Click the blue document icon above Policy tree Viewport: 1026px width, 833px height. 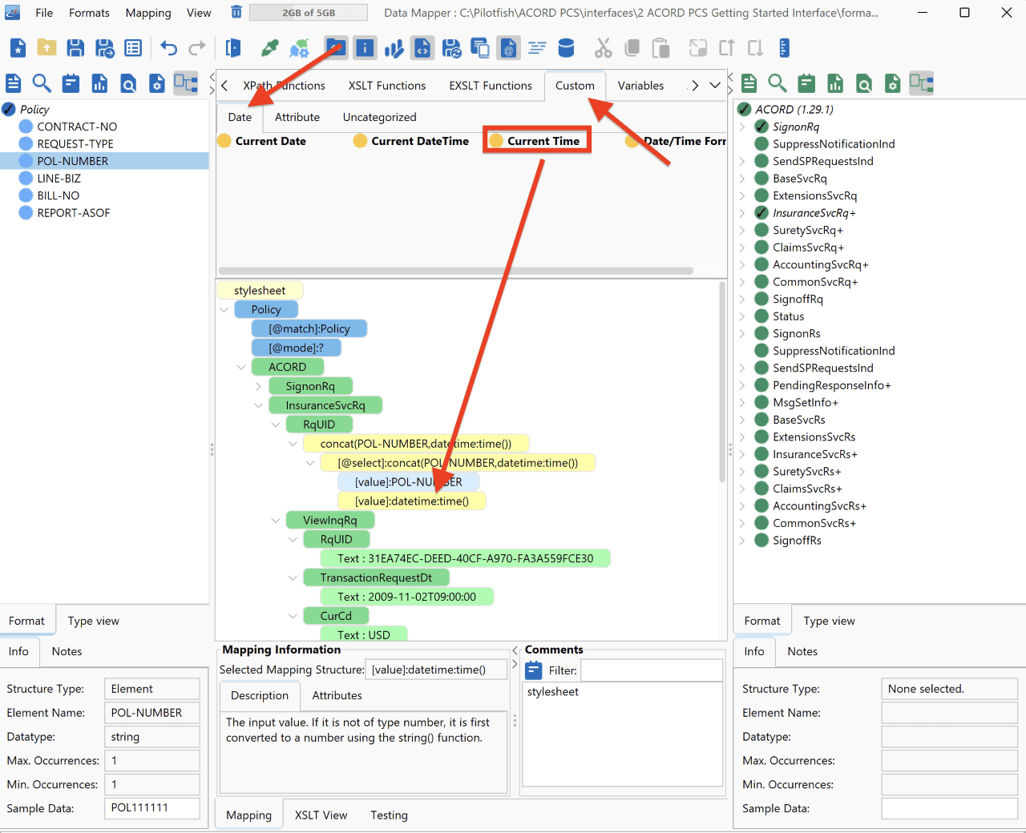[x=14, y=82]
